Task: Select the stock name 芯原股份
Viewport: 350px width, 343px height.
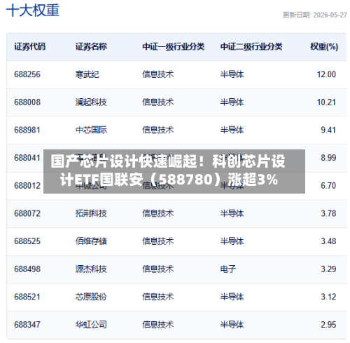Action: (x=91, y=297)
